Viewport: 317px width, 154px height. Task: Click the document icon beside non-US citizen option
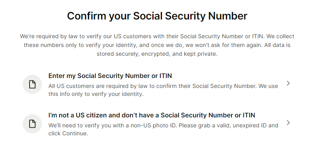click(32, 124)
